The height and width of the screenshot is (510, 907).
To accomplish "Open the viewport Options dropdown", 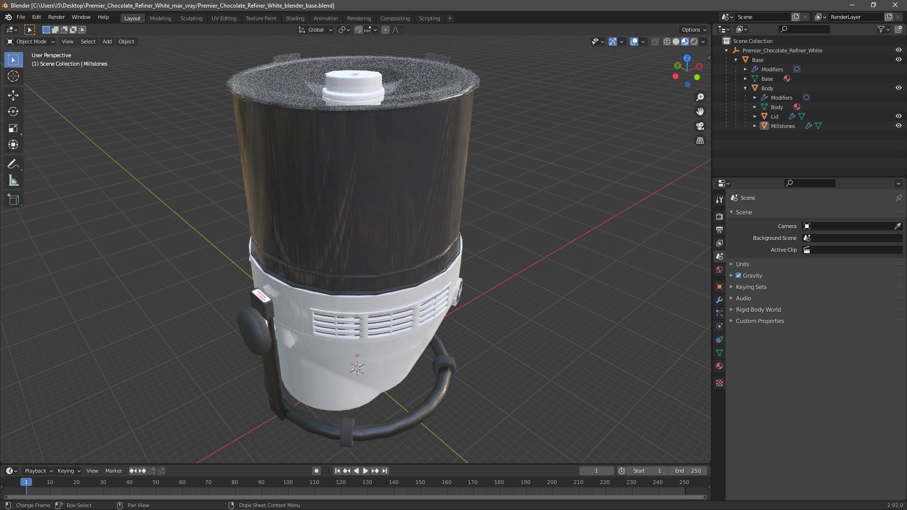I will click(x=694, y=30).
